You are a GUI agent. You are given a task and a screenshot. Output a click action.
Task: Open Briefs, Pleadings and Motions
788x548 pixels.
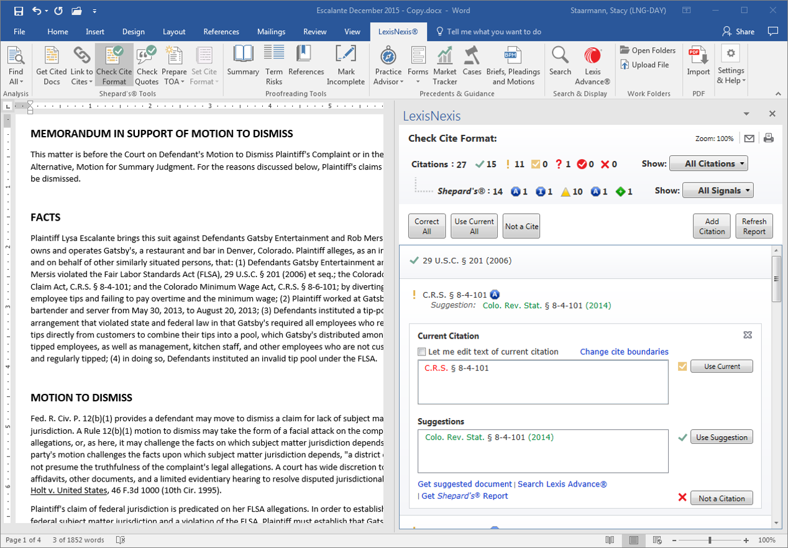[513, 66]
